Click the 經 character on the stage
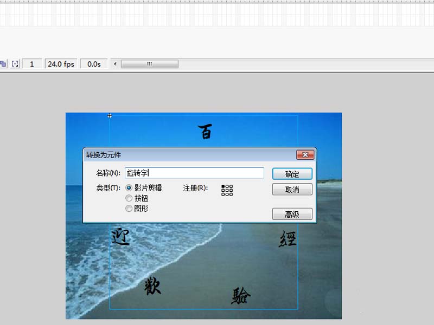Image resolution: width=434 pixels, height=325 pixels. [288, 238]
